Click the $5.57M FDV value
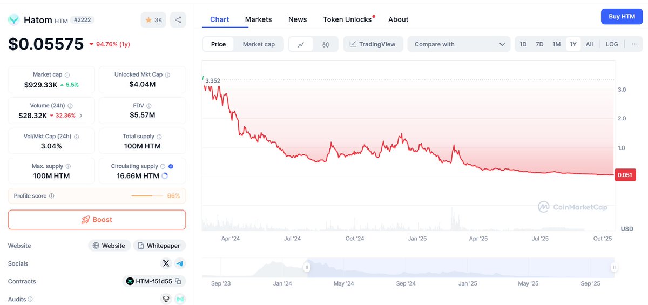This screenshot has height=305, width=648. point(142,115)
